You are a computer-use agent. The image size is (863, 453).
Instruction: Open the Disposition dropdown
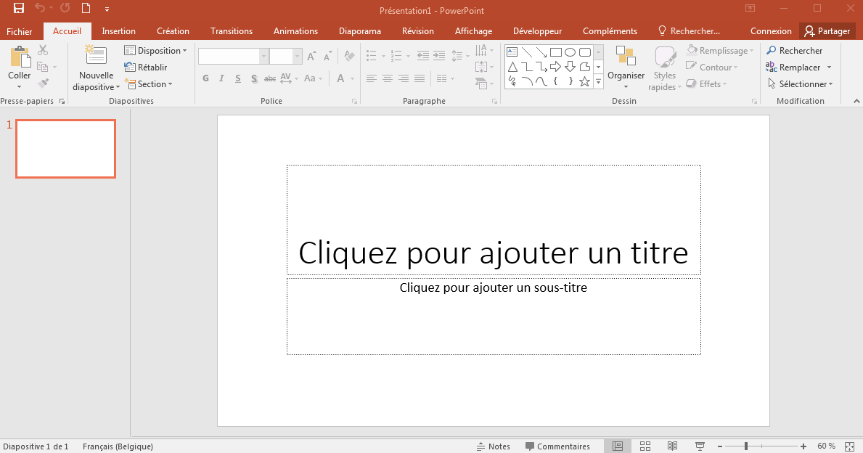click(155, 51)
